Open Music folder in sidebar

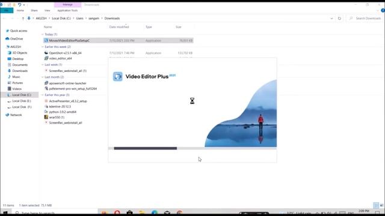14,77
